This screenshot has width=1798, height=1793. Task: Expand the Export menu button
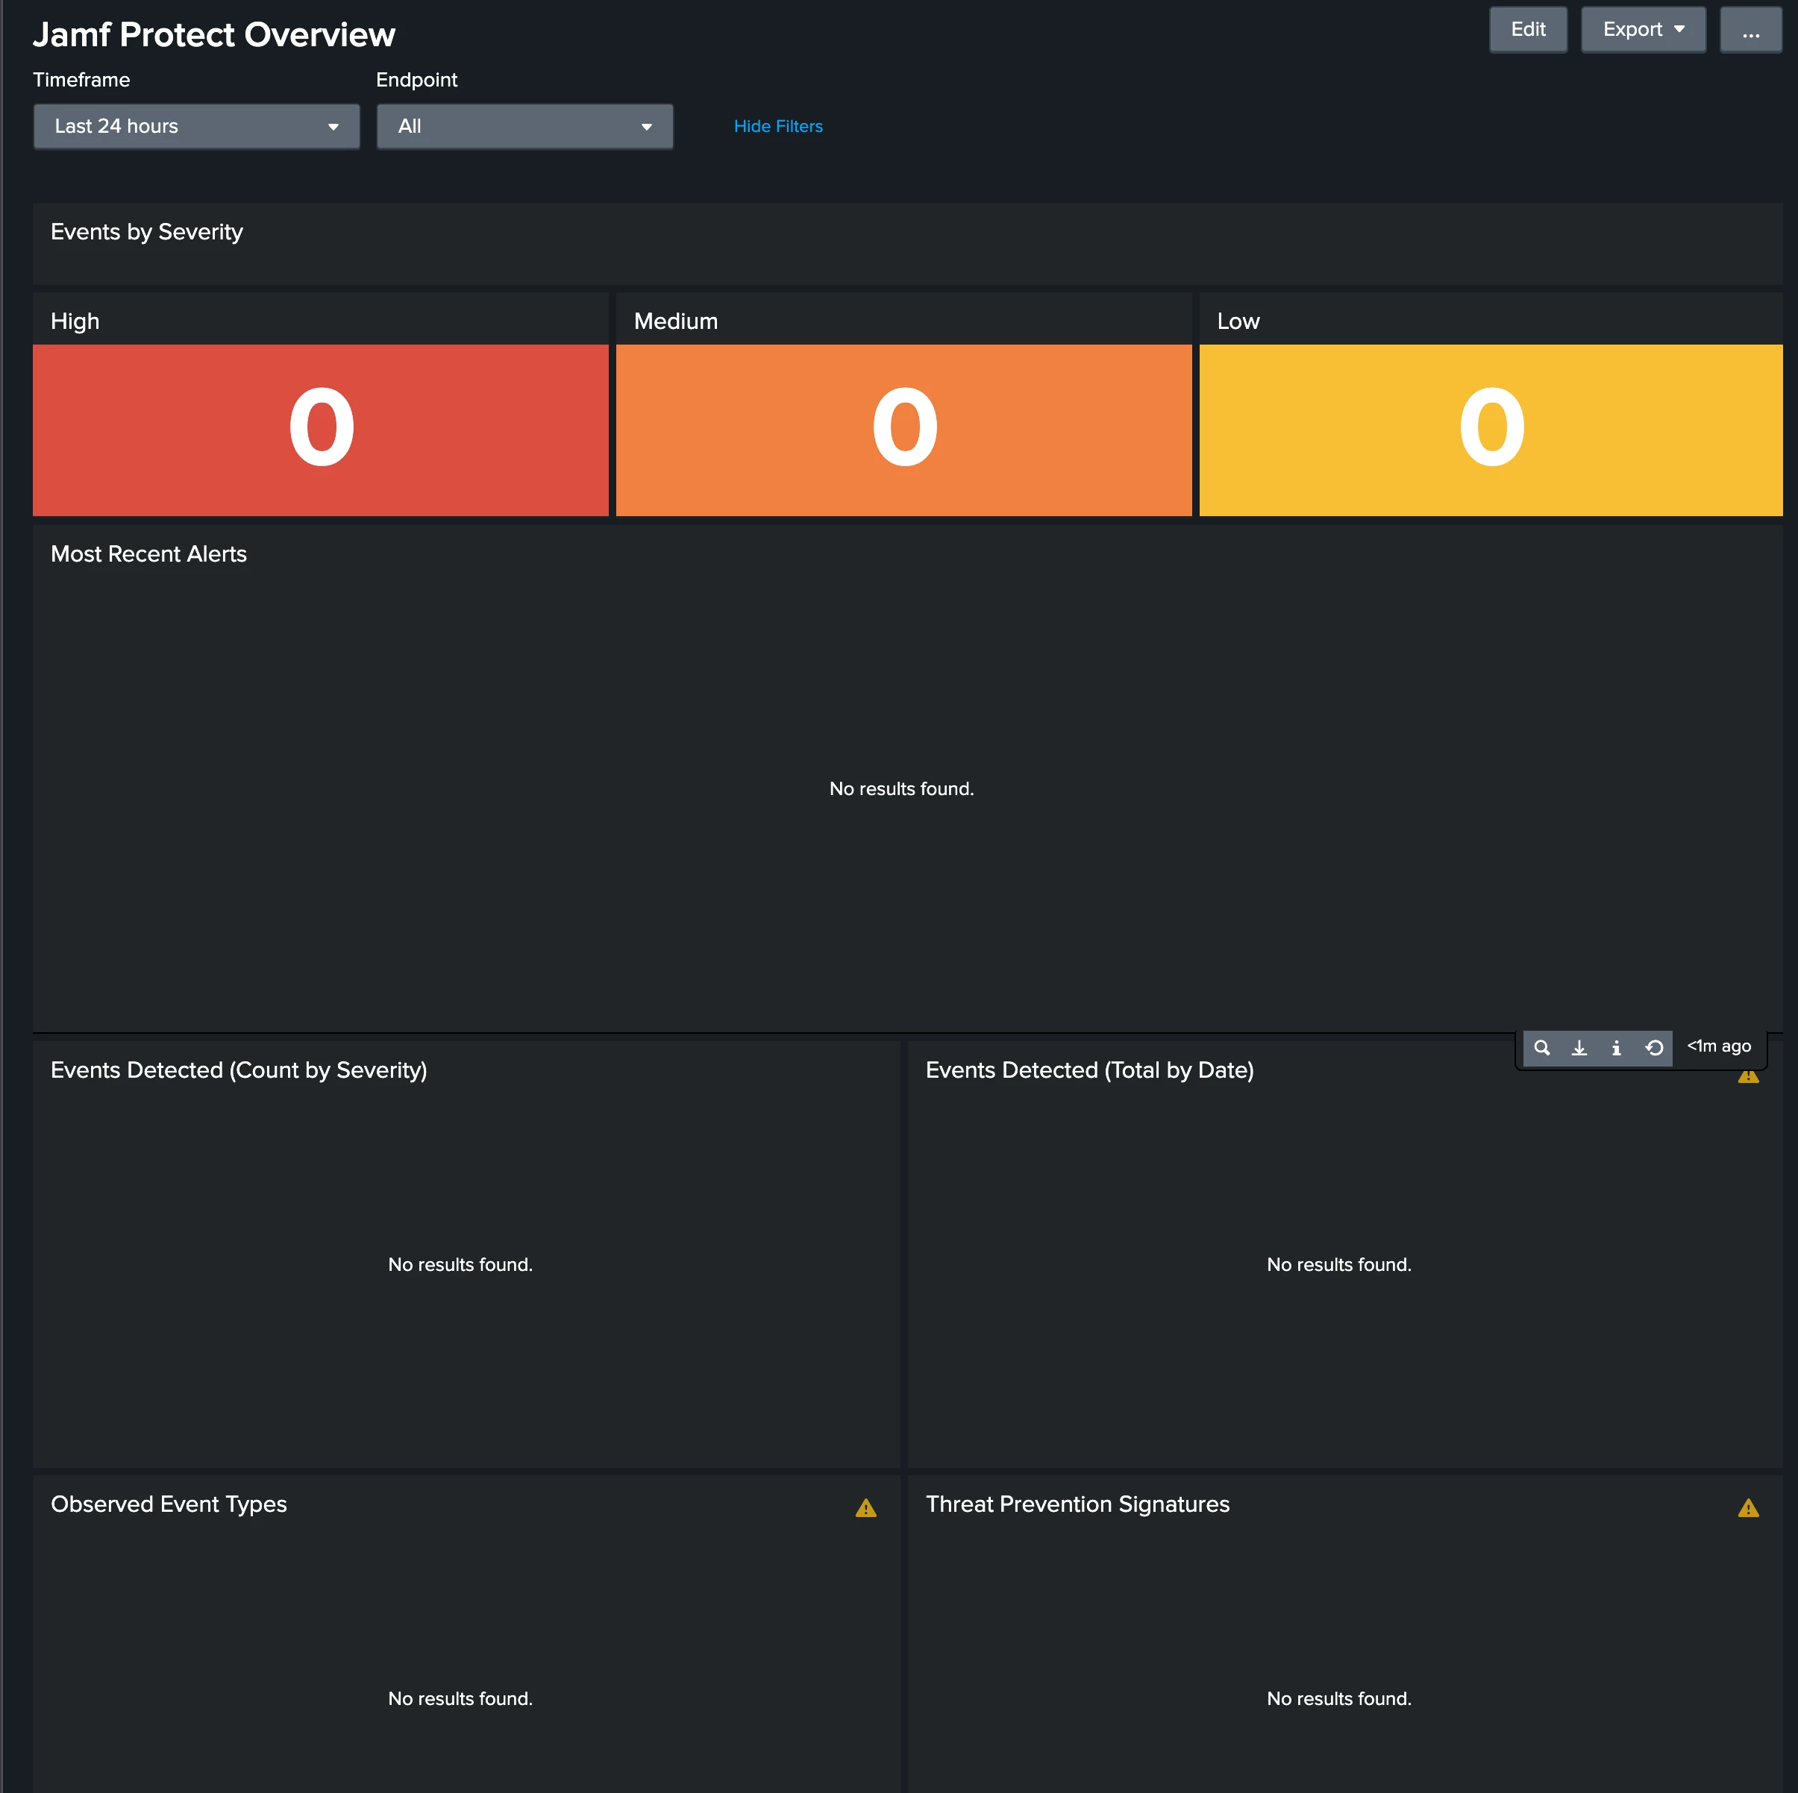coord(1644,30)
